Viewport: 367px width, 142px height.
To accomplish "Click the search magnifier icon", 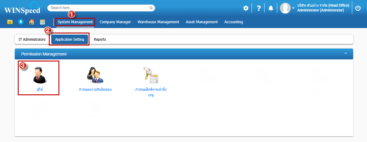I will [151, 8].
